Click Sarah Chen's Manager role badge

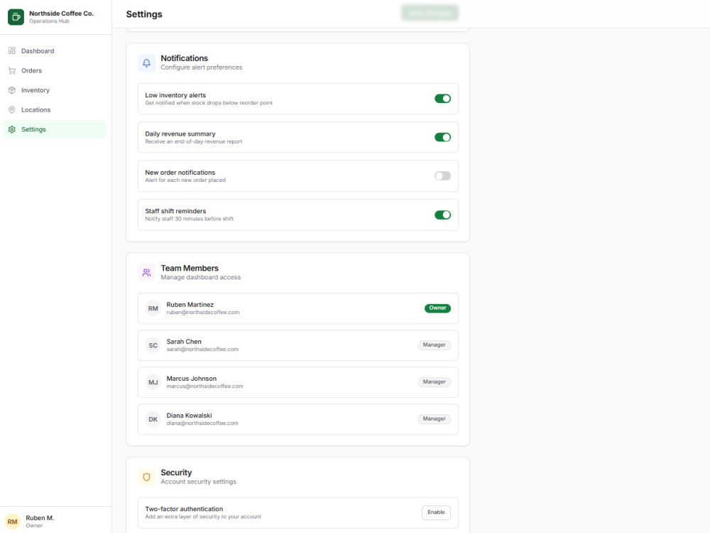pyautogui.click(x=435, y=345)
